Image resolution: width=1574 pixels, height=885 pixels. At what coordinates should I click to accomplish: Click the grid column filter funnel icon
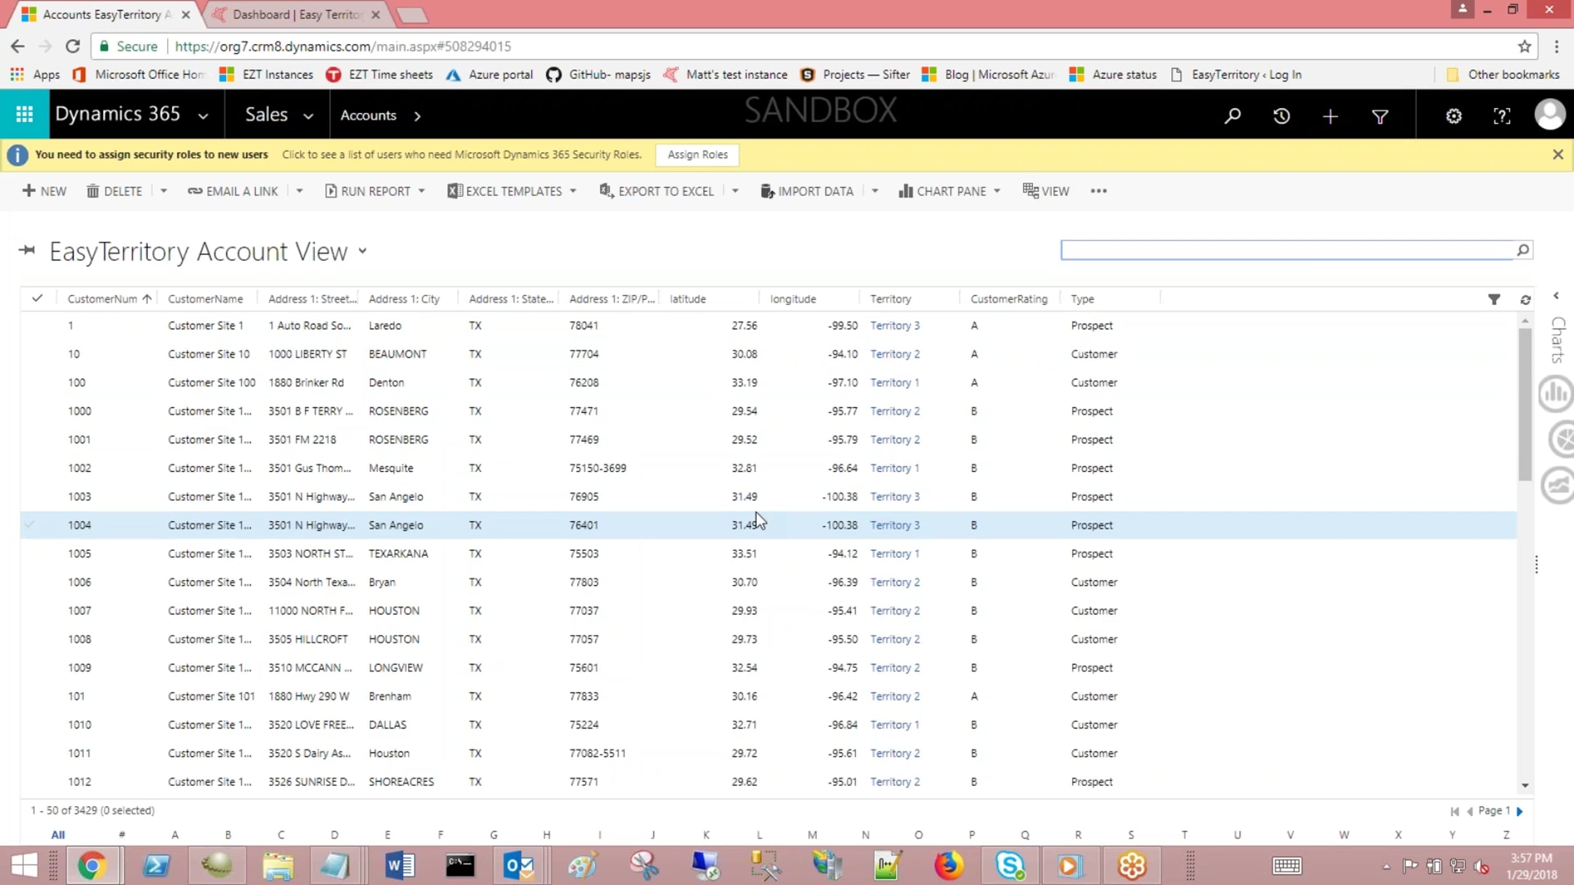[x=1493, y=300]
